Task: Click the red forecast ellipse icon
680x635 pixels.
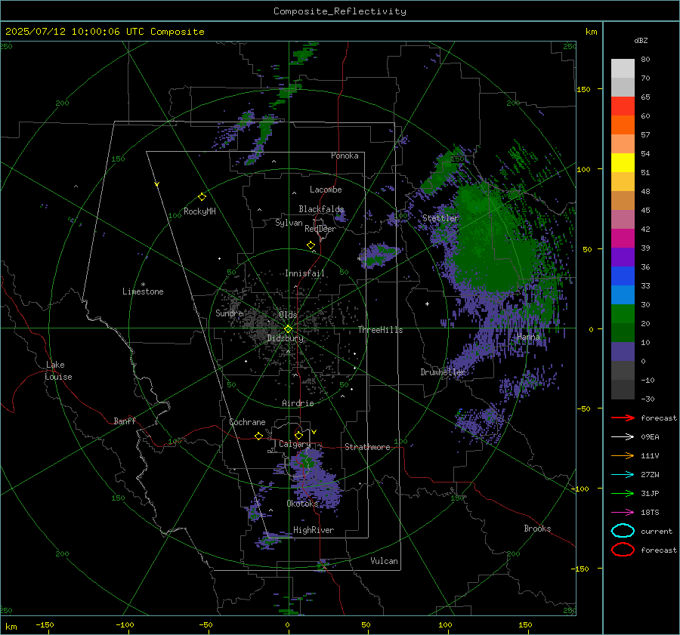Action: (623, 550)
